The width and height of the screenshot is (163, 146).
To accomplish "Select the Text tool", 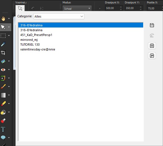I will coord(3,129).
